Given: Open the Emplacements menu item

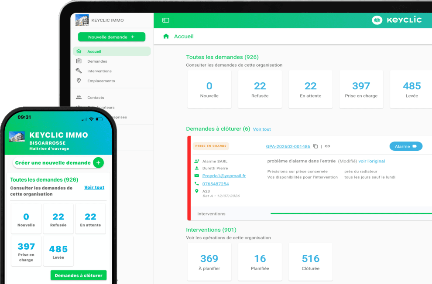Looking at the screenshot, I should tap(112, 81).
